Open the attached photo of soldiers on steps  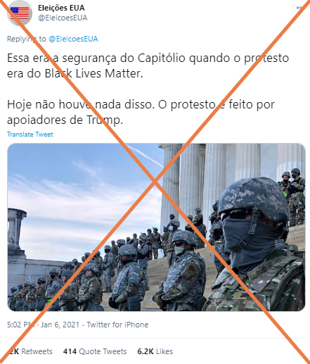coord(156,227)
